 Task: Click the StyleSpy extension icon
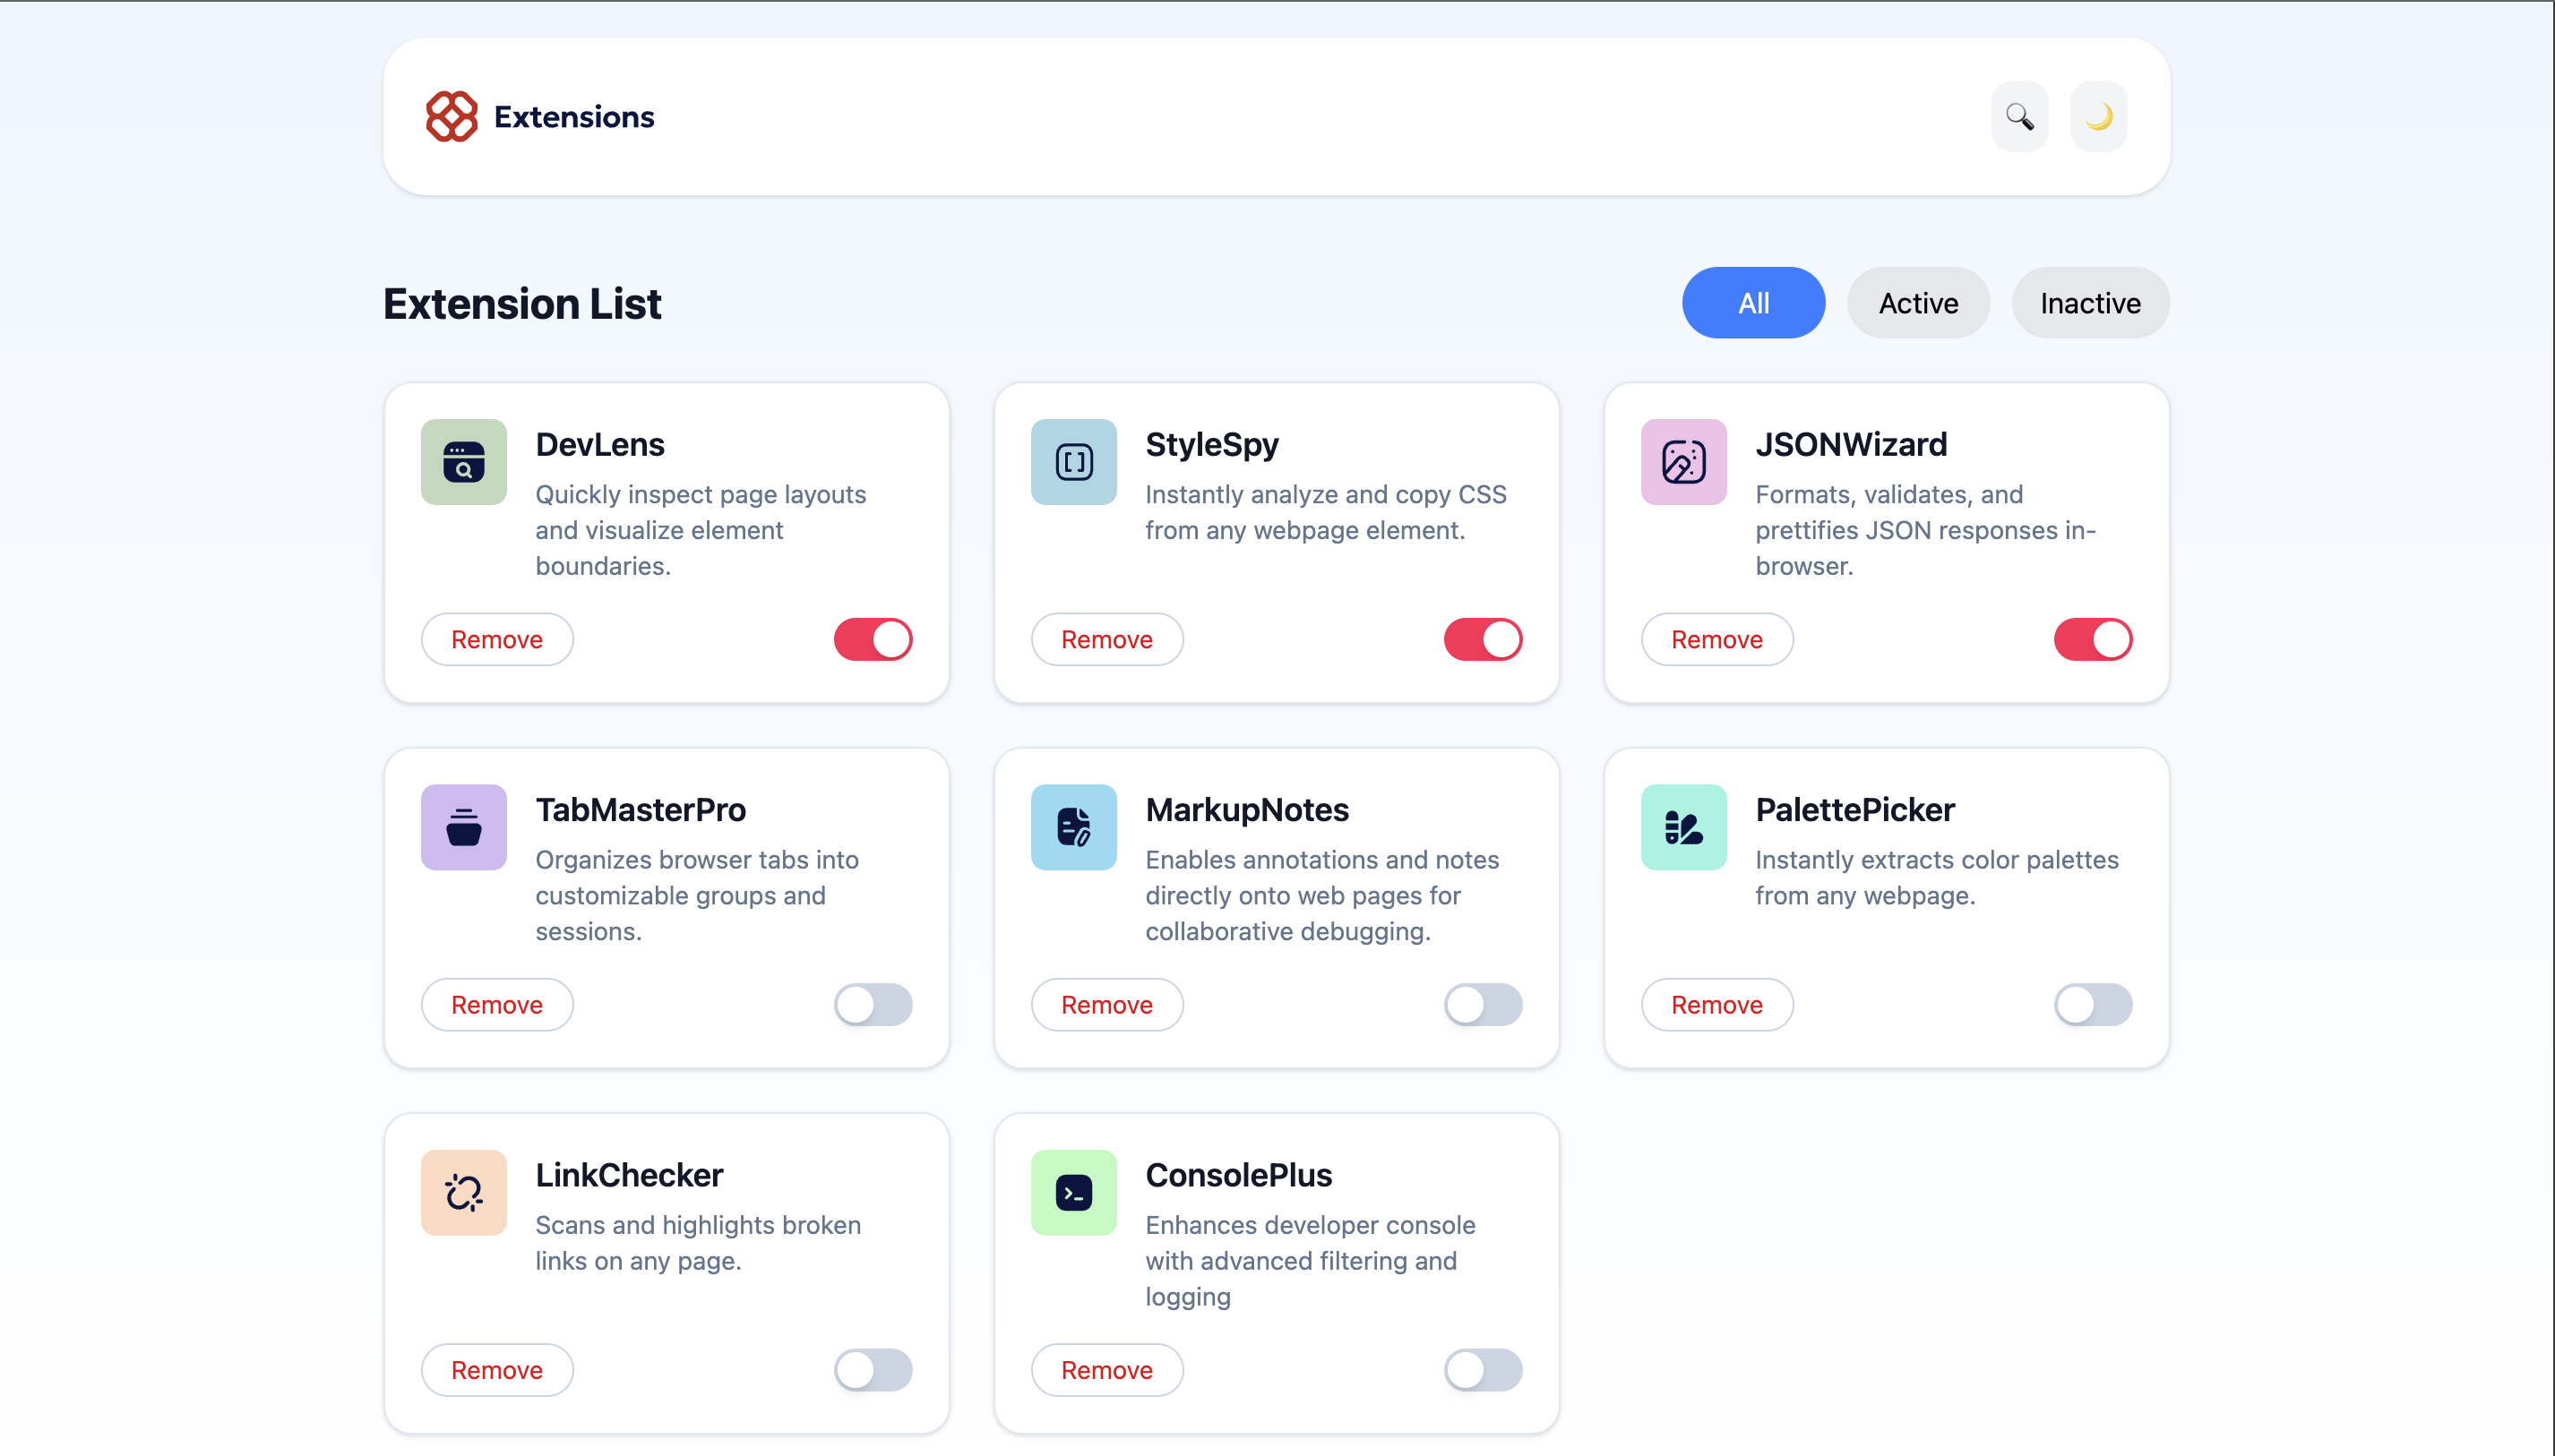pos(1071,462)
